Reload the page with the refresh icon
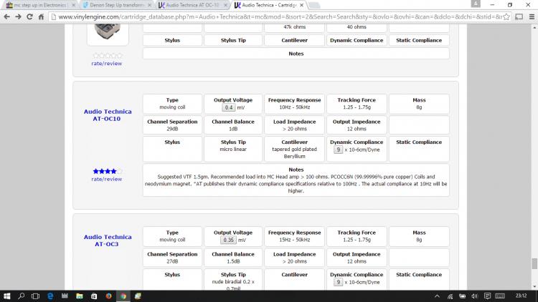This screenshot has height=302, width=538. click(29, 16)
